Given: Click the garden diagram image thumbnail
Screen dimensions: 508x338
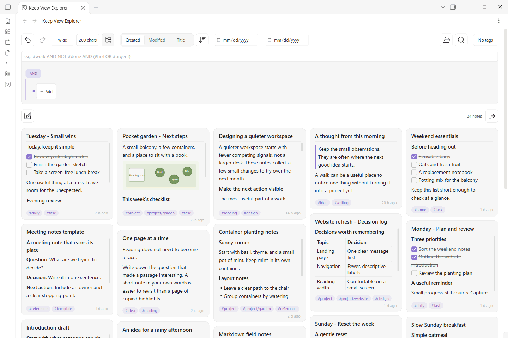Looking at the screenshot, I should click(x=161, y=176).
